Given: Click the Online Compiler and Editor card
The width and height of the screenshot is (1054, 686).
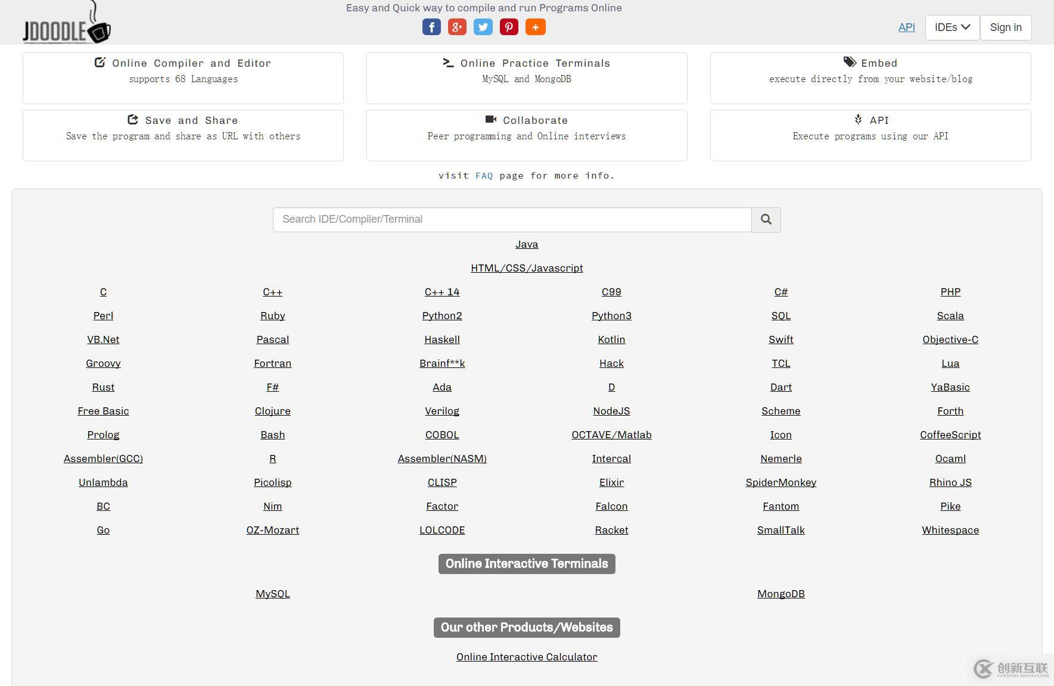Looking at the screenshot, I should (183, 78).
